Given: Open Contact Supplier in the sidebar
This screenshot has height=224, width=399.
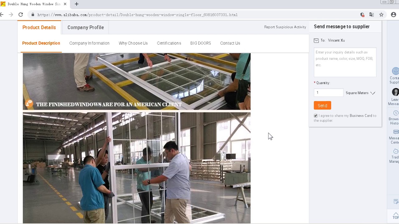Looking at the screenshot, I should click(395, 76).
